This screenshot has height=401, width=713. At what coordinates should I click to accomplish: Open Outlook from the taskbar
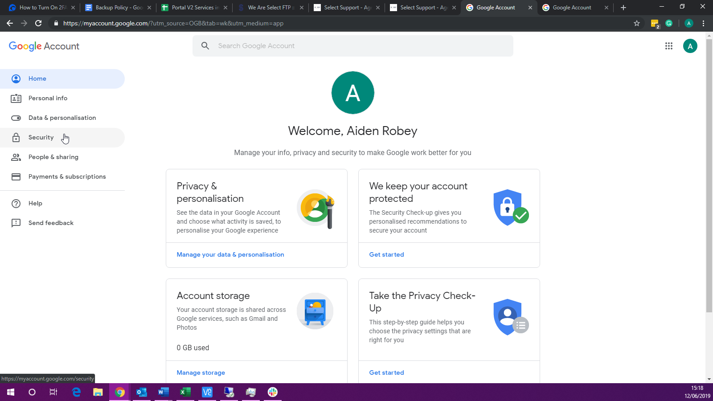point(142,392)
